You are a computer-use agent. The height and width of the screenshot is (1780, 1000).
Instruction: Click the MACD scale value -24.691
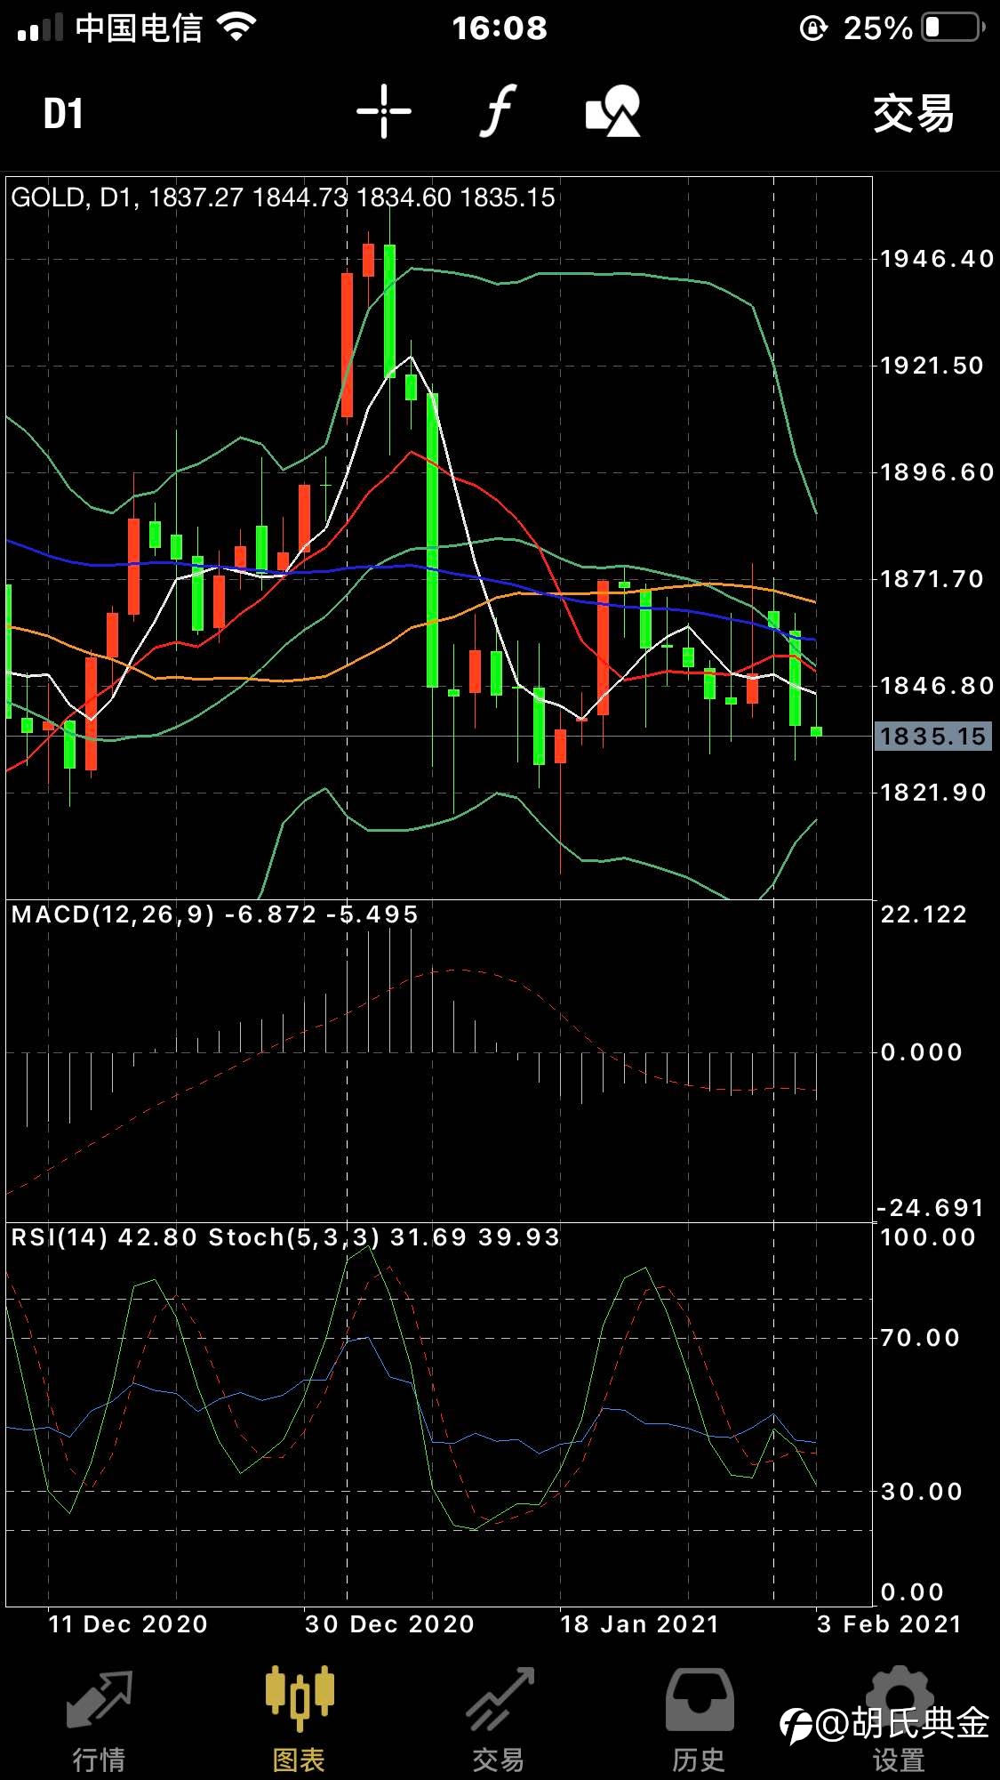coord(931,1208)
